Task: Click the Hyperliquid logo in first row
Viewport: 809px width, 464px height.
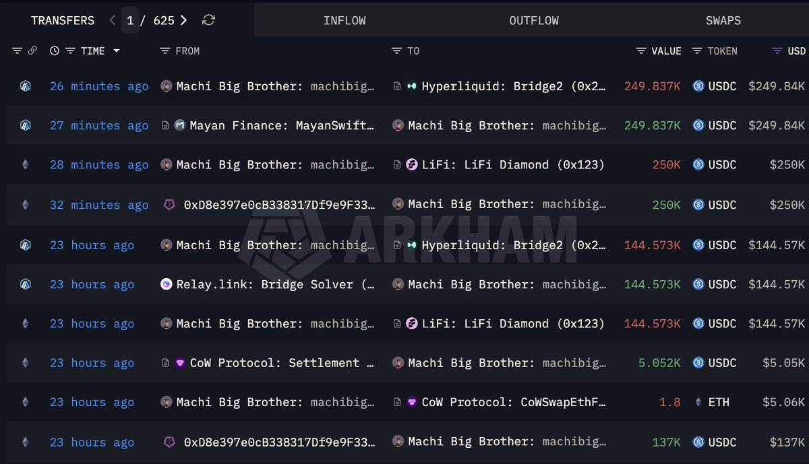Action: (412, 86)
